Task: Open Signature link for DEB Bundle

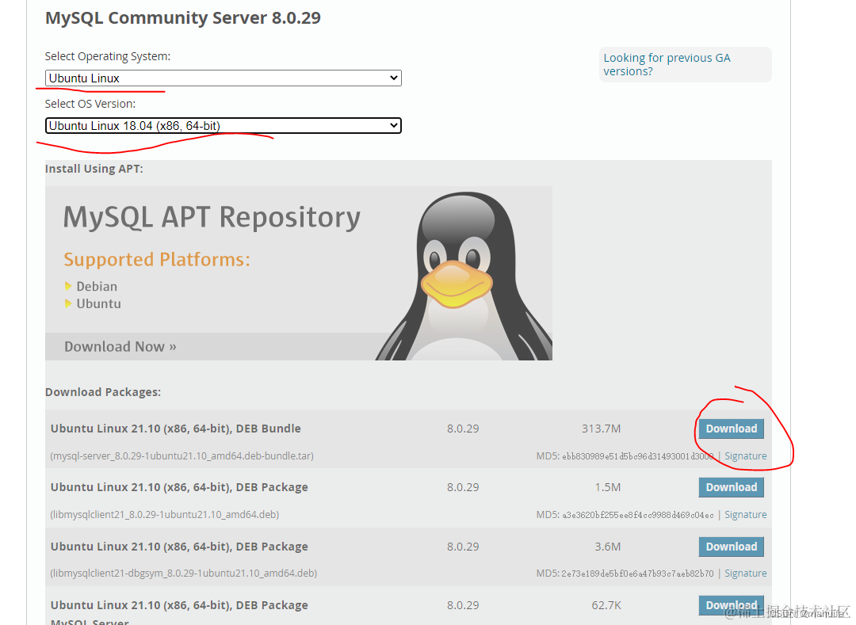Action: coord(745,456)
